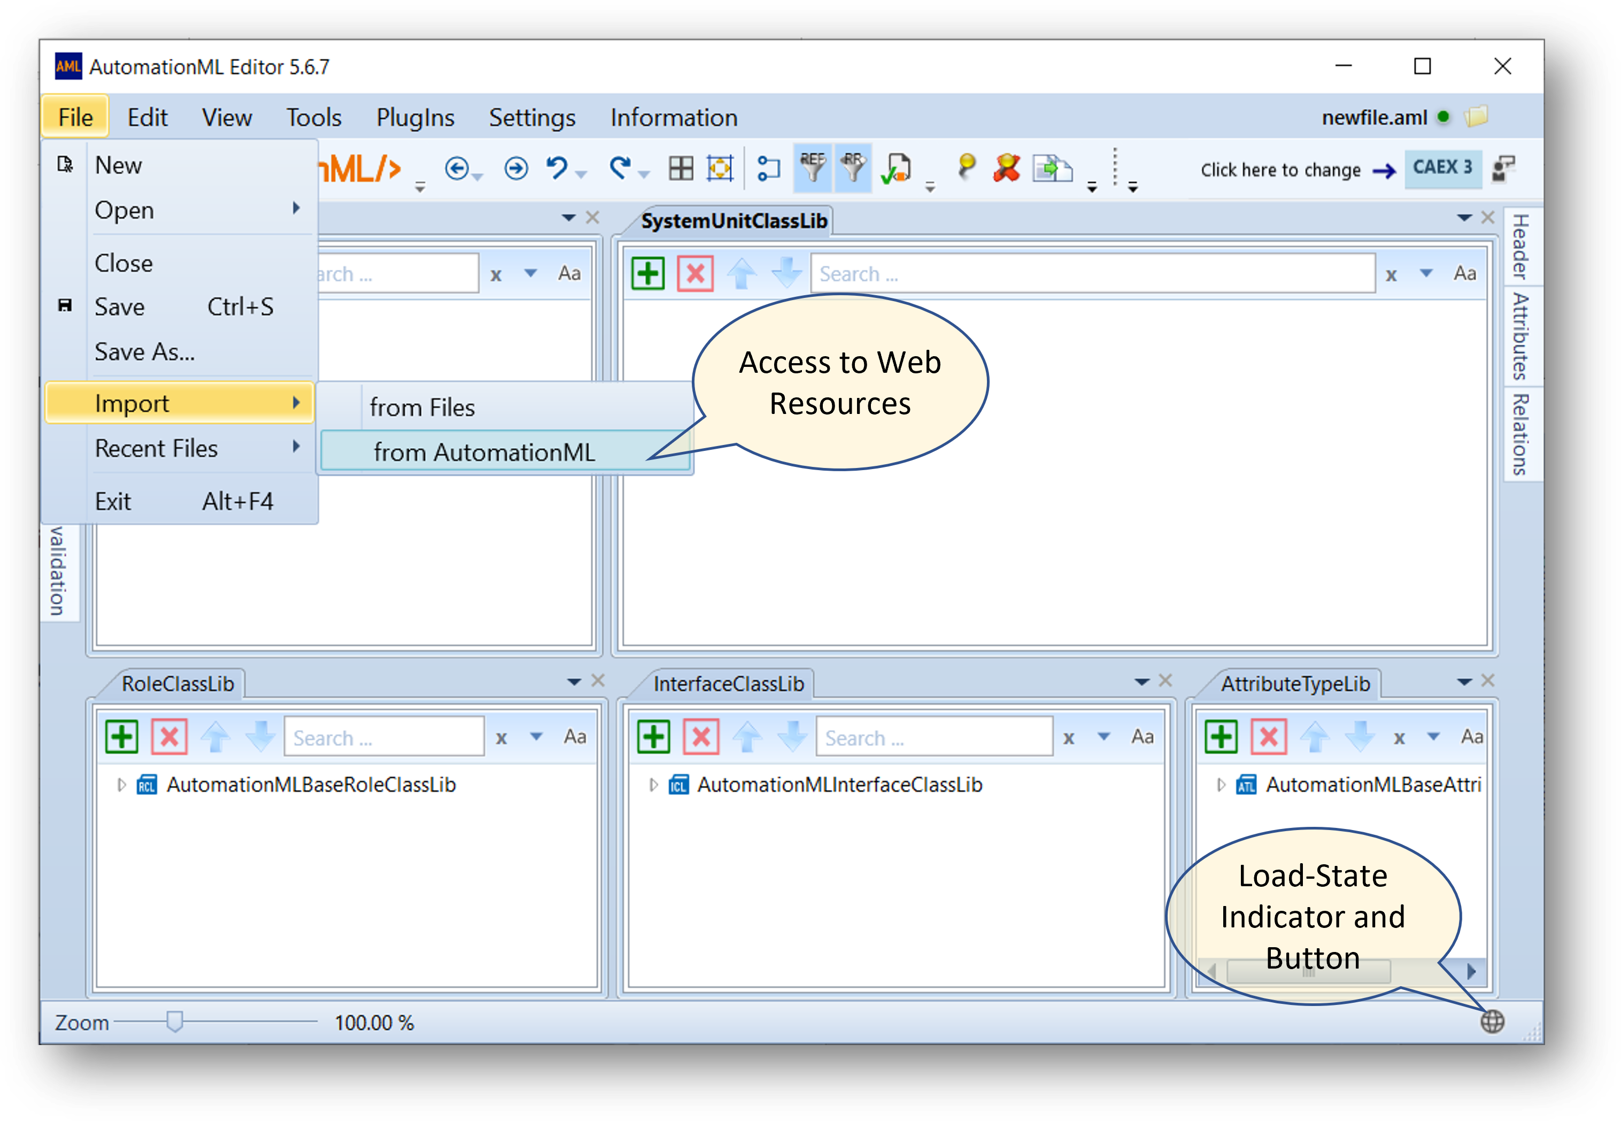Click the document validation checkmark icon

tap(897, 170)
